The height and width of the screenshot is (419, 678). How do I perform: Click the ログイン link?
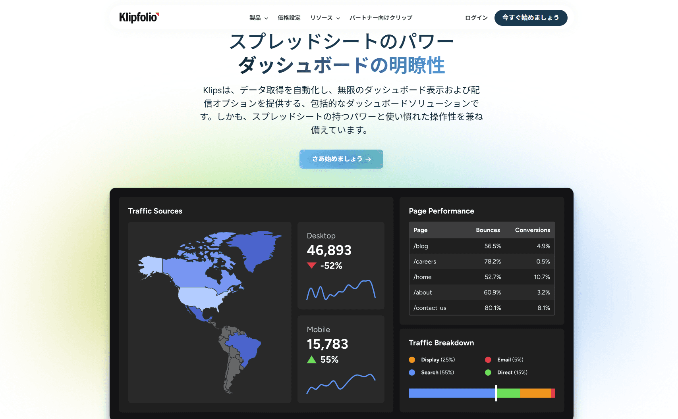[476, 18]
